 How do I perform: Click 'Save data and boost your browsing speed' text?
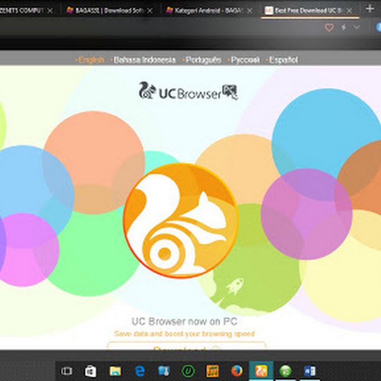tap(184, 334)
